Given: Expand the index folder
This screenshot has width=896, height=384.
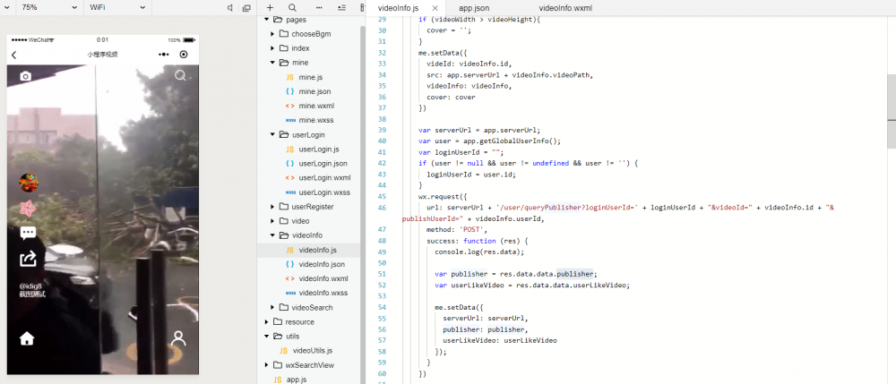Looking at the screenshot, I should point(272,48).
